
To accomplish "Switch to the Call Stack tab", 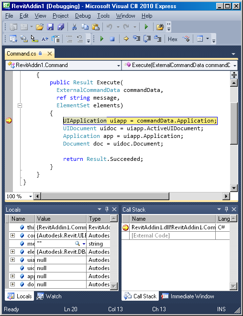I will 140,296.
